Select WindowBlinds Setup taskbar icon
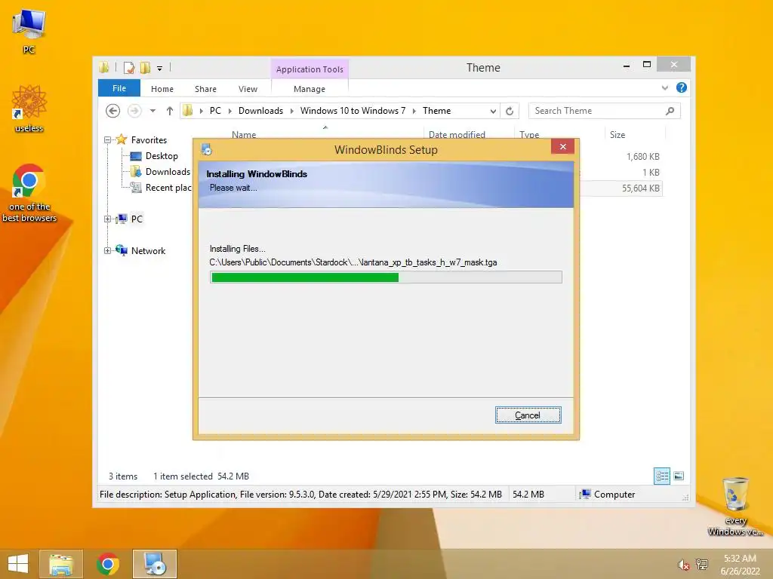 point(154,564)
